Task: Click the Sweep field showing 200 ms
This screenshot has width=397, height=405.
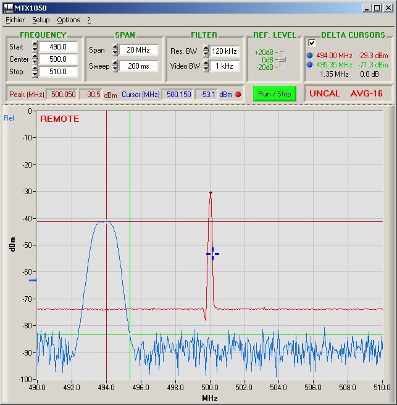Action: (x=138, y=66)
